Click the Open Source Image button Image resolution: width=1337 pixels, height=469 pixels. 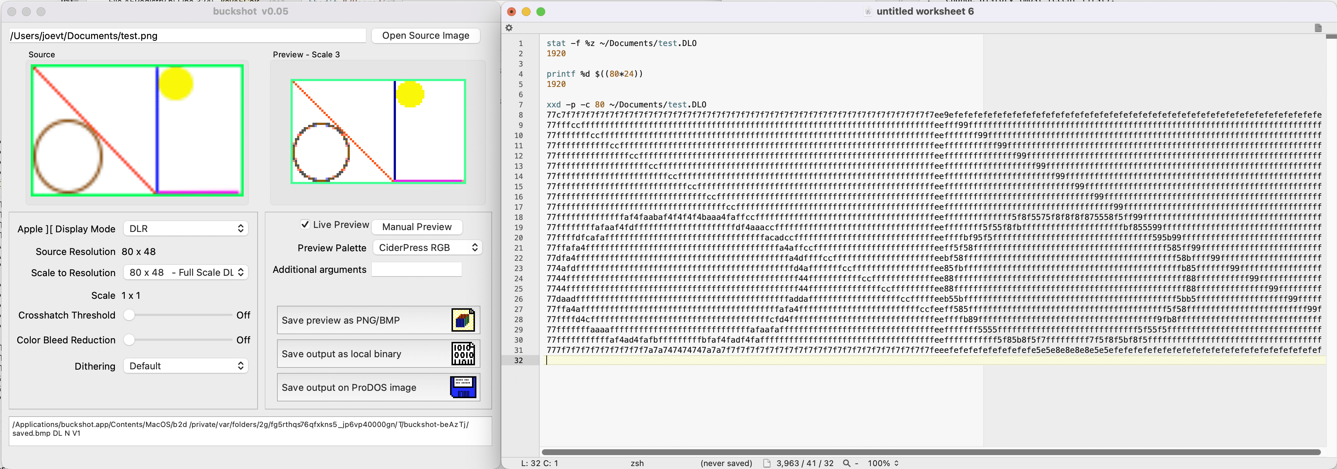(426, 36)
